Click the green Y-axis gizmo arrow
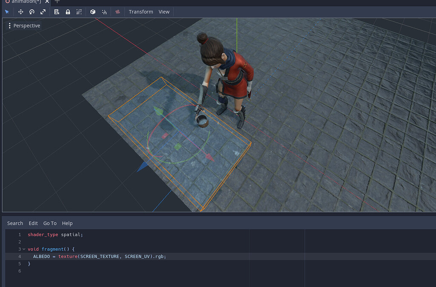 coord(158,111)
